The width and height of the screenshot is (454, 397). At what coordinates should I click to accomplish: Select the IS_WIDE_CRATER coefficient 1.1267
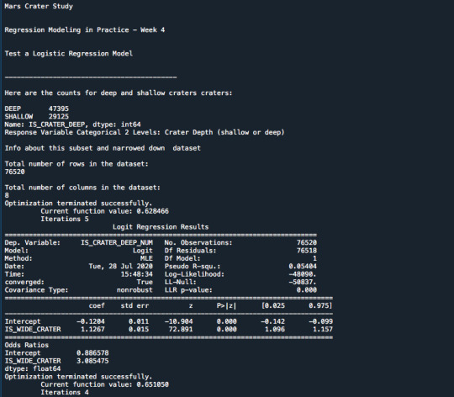[92, 329]
